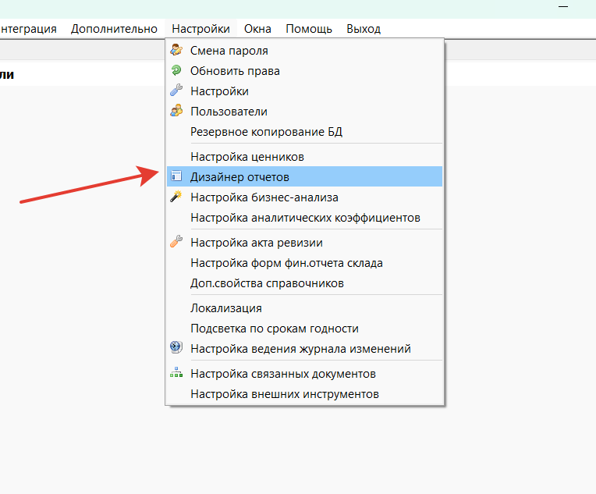Click the wrench icon next to Настройки item
The image size is (596, 494).
[x=176, y=91]
